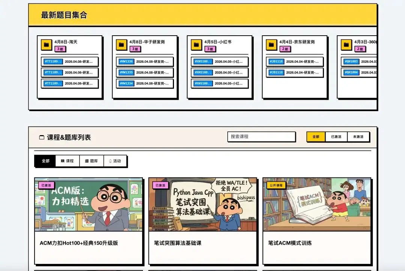Click the 最新题目集合 heading
Image resolution: width=405 pixels, height=271 pixels.
(64, 15)
